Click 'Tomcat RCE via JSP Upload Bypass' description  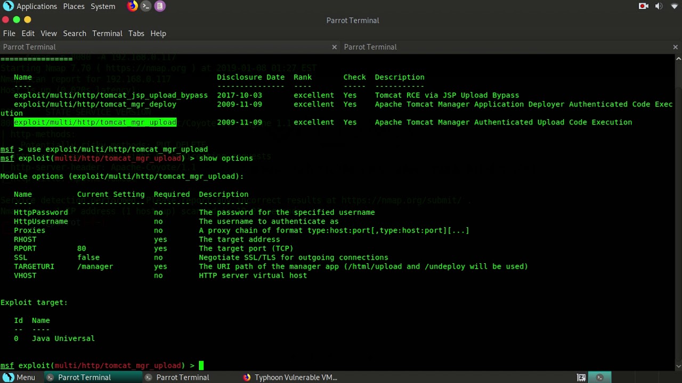447,95
